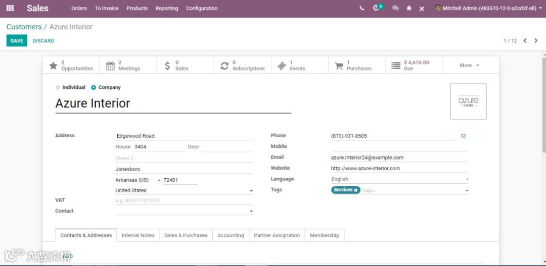Open the Tags dropdown arrow
The image size is (546, 266).
pyautogui.click(x=467, y=190)
